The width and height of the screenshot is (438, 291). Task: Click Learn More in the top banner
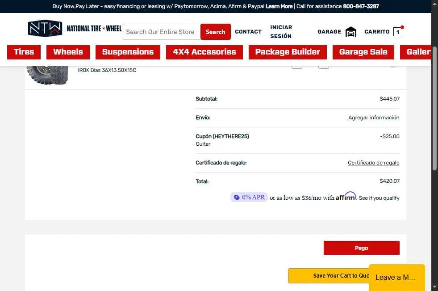(279, 6)
